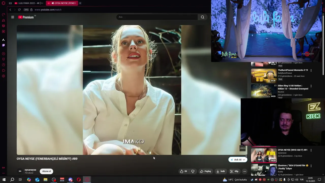Open a new tab with plus button
Image resolution: width=325 pixels, height=183 pixels.
[x=80, y=3]
